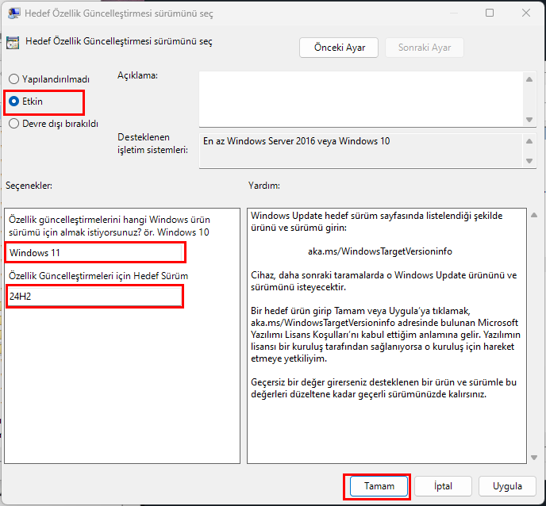Screen dimensions: 546x506
Task: Click 'Desteklenen işletim sistemleri' label
Action: tap(152, 144)
